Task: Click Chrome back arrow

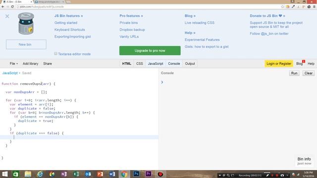Action: pos(3,6)
